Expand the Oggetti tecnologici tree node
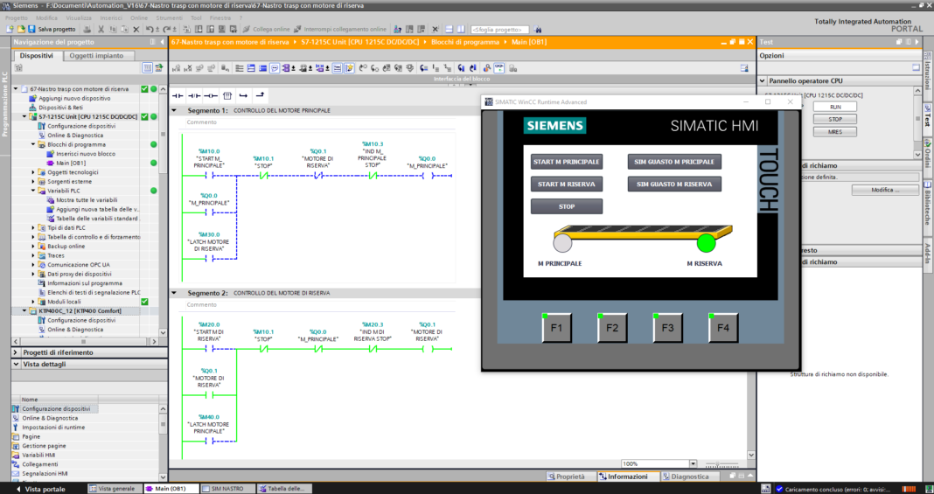Screen dimensions: 934x494 (33, 172)
